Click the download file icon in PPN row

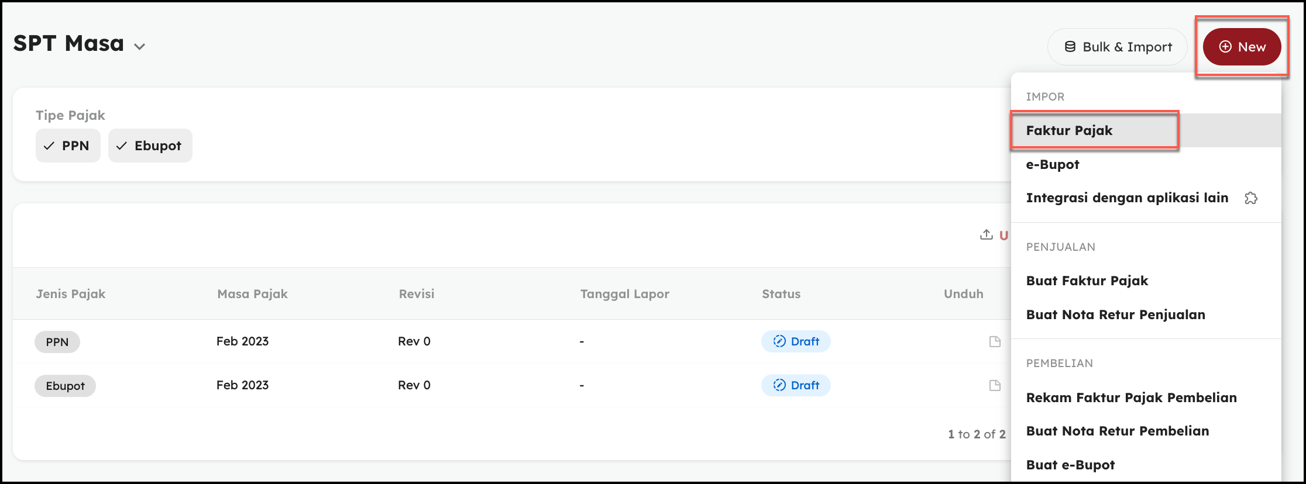coord(995,341)
